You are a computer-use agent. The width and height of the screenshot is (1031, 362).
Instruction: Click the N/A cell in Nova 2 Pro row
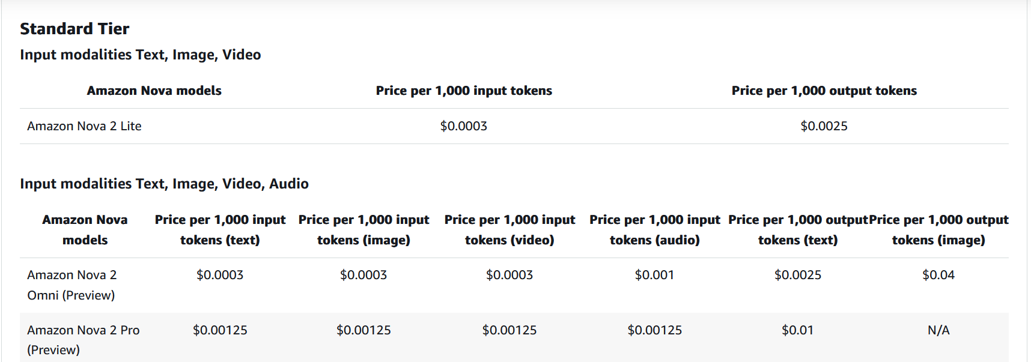pos(938,330)
